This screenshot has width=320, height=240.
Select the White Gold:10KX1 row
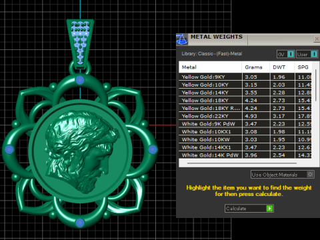(x=245, y=131)
